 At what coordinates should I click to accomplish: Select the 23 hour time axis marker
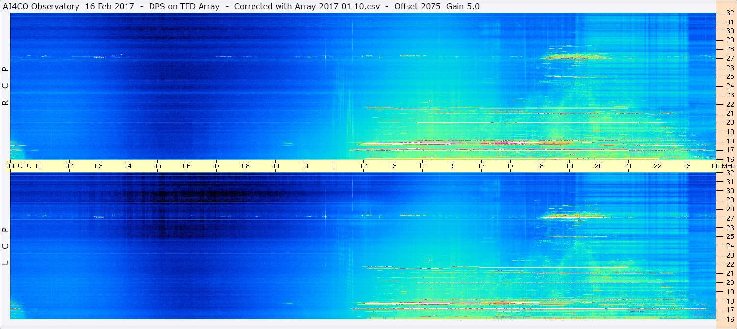tap(687, 166)
